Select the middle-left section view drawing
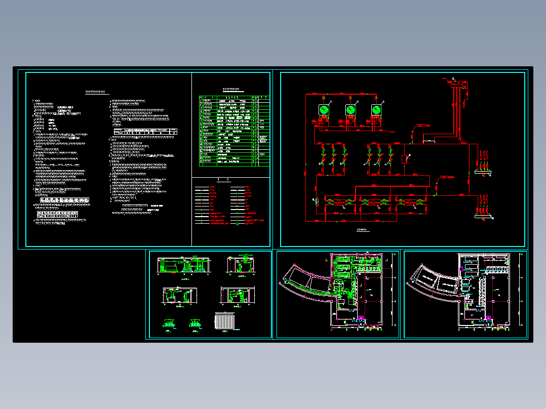Screen dimensions: 546x409 (x=179, y=296)
